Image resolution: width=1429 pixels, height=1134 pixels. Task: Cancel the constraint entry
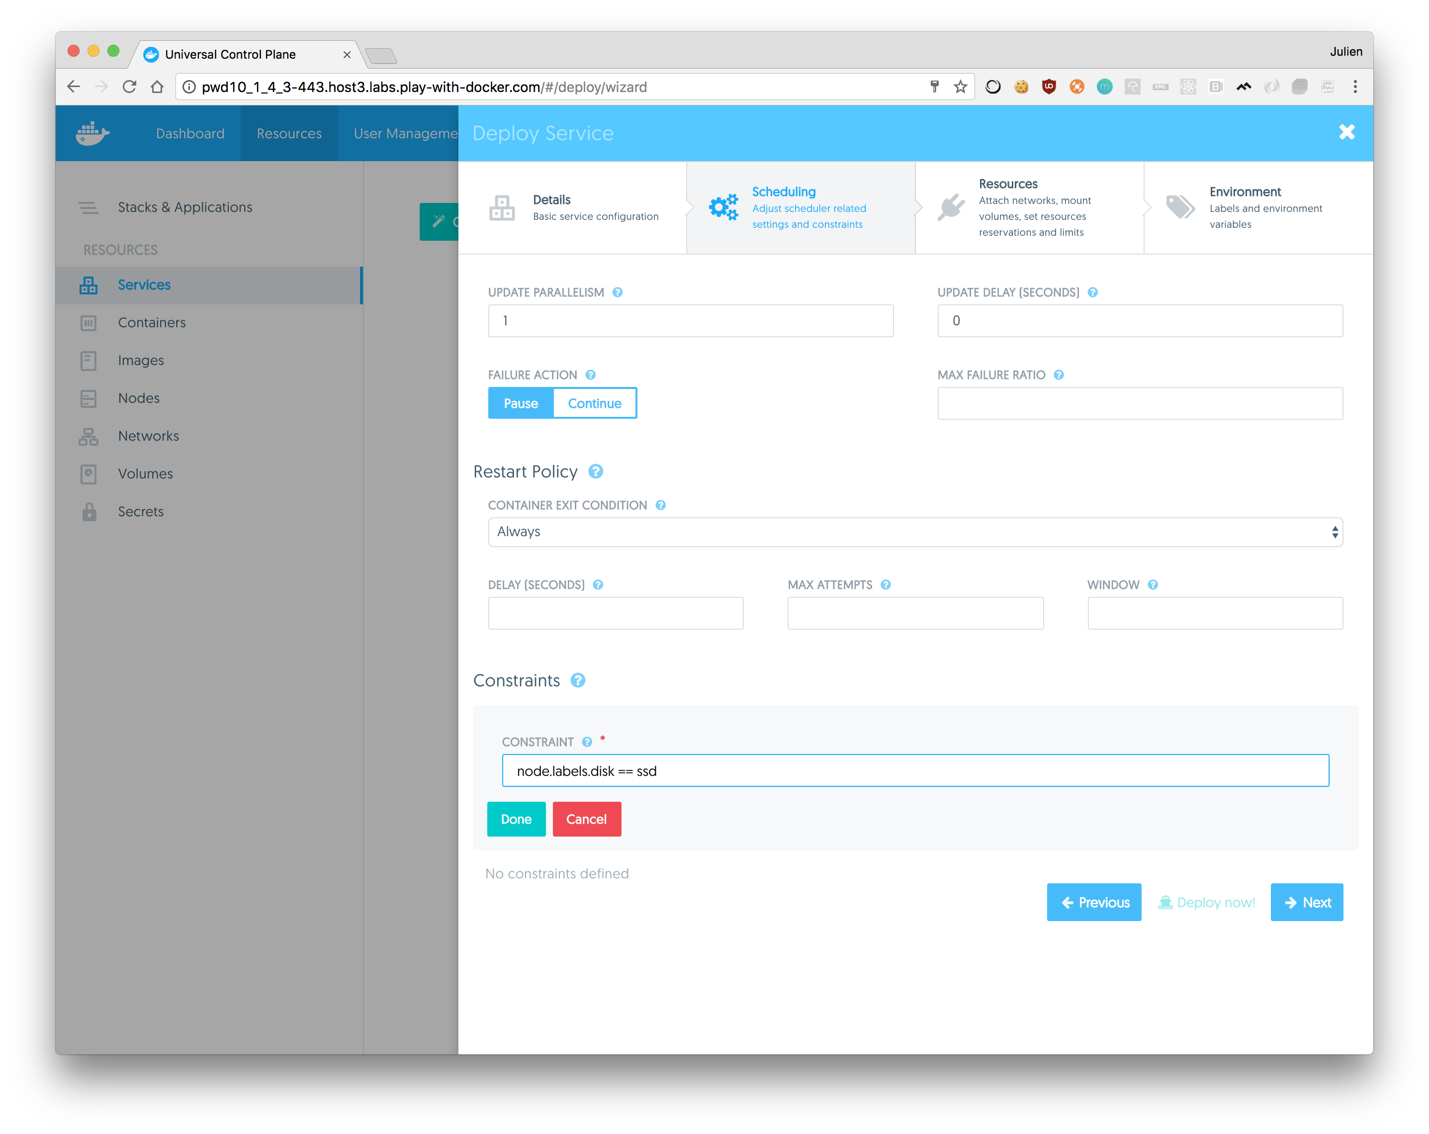pos(587,819)
